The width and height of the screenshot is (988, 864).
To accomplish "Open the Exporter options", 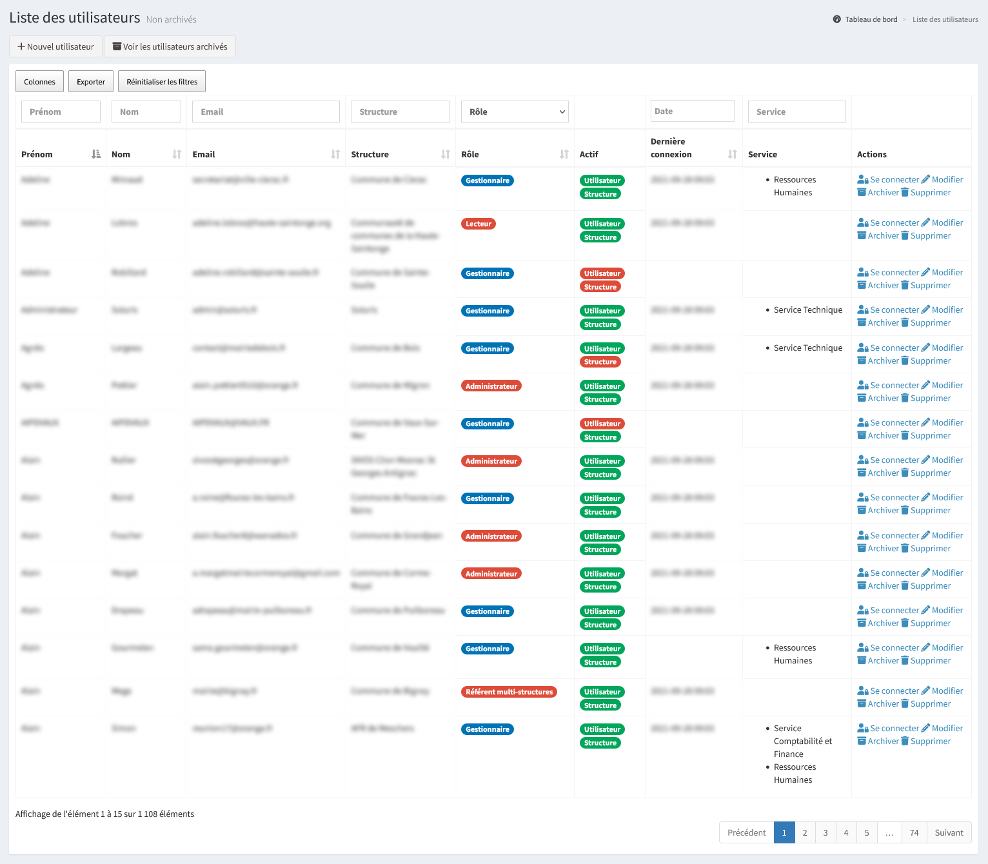I will tap(91, 82).
